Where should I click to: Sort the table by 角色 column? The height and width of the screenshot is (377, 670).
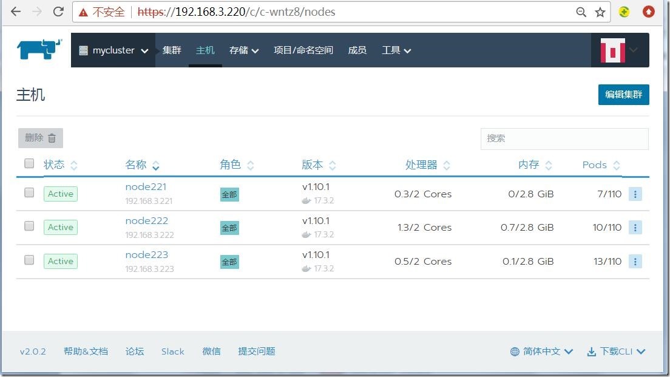click(x=237, y=165)
